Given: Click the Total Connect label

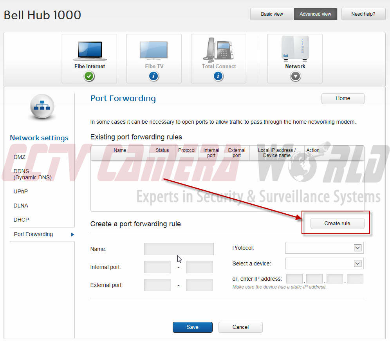Looking at the screenshot, I should click(219, 67).
